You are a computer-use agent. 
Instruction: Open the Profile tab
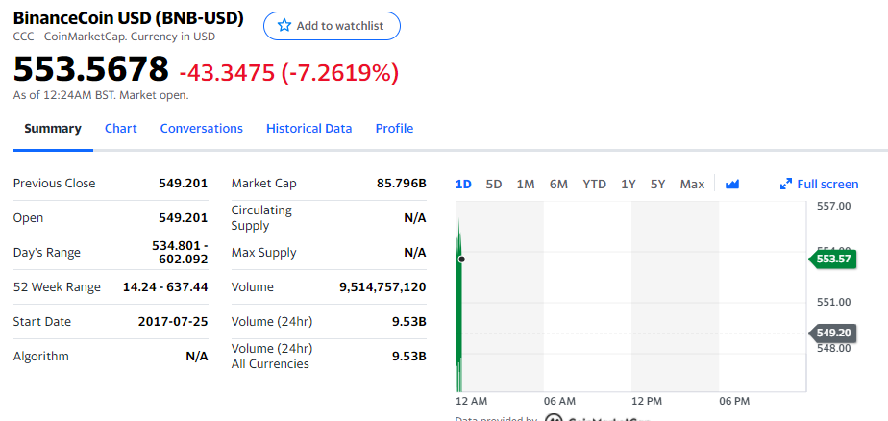click(394, 129)
